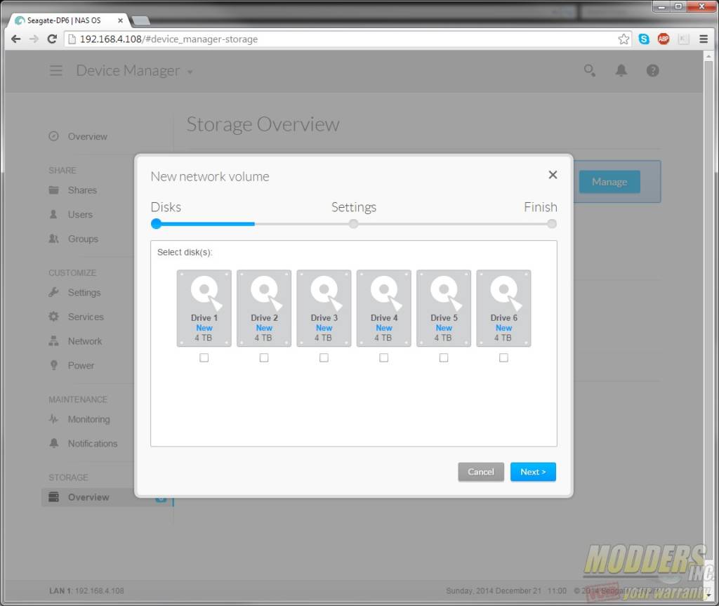The width and height of the screenshot is (719, 606).
Task: Check the Drive 2 checkbox
Action: (264, 358)
